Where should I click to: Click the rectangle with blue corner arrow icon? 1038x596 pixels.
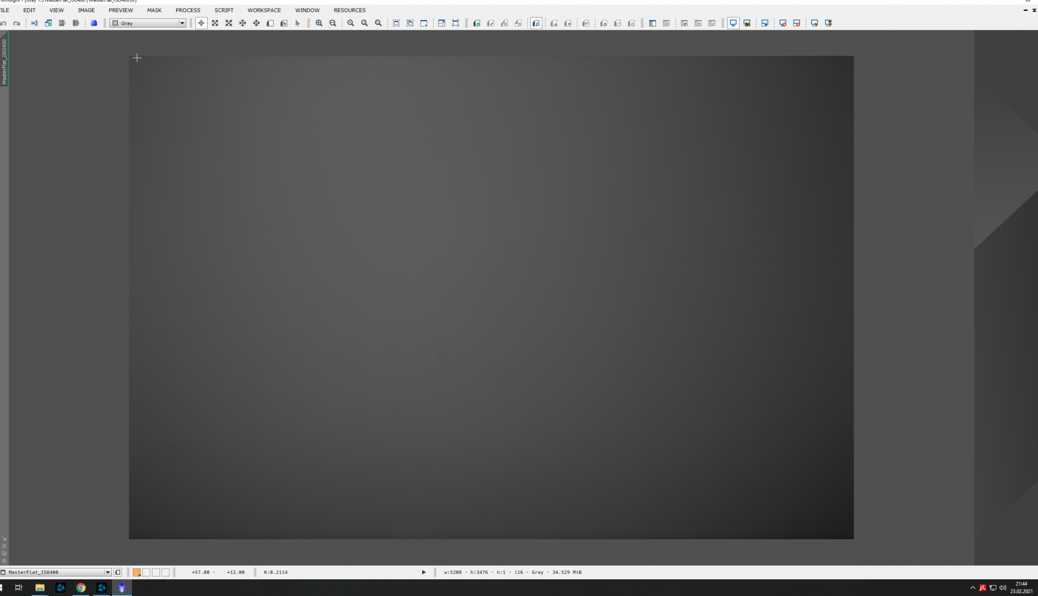pos(424,23)
